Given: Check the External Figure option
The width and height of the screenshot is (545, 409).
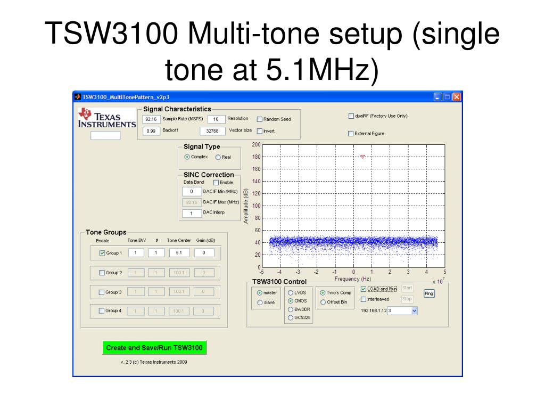Looking at the screenshot, I should point(351,134).
